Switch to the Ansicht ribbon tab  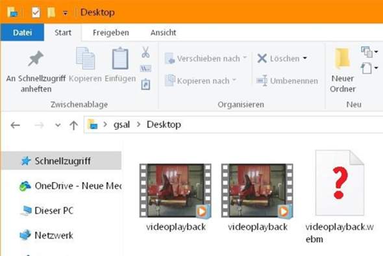click(163, 32)
